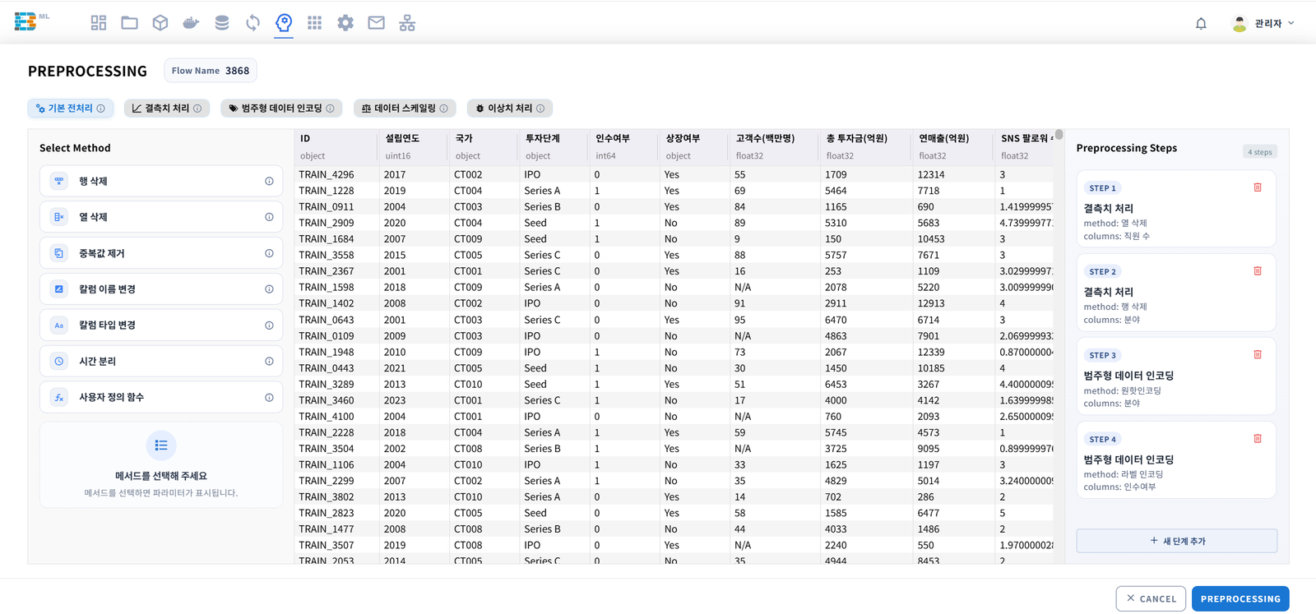Open the Docker whale icon in top nav

point(191,23)
